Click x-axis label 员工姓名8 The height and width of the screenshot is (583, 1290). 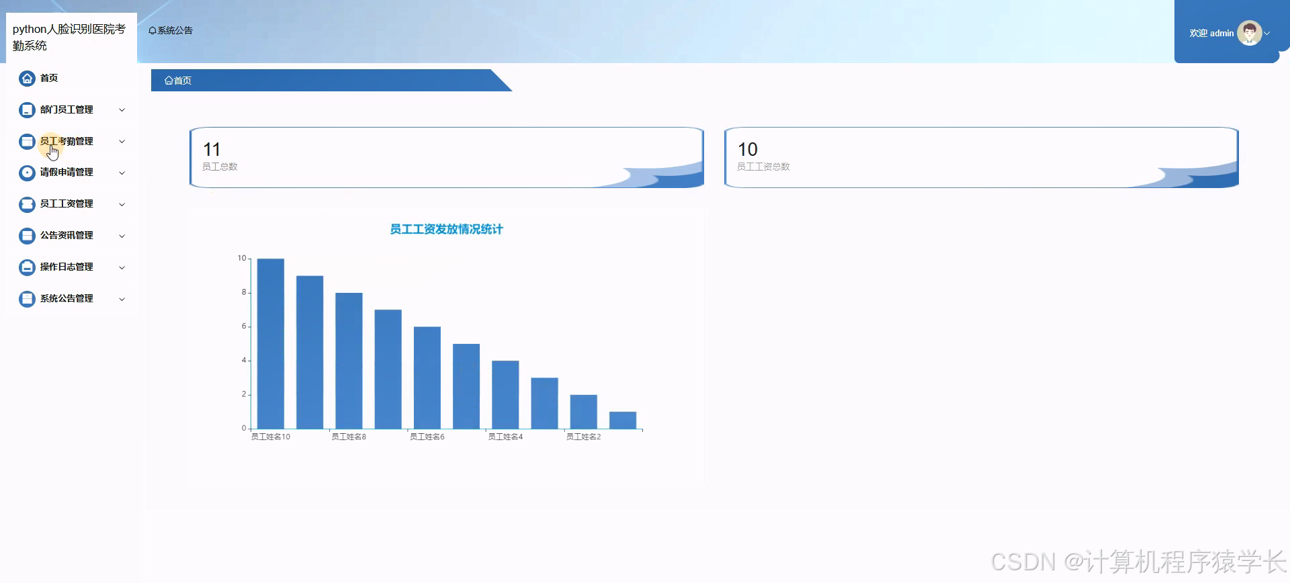(x=349, y=437)
